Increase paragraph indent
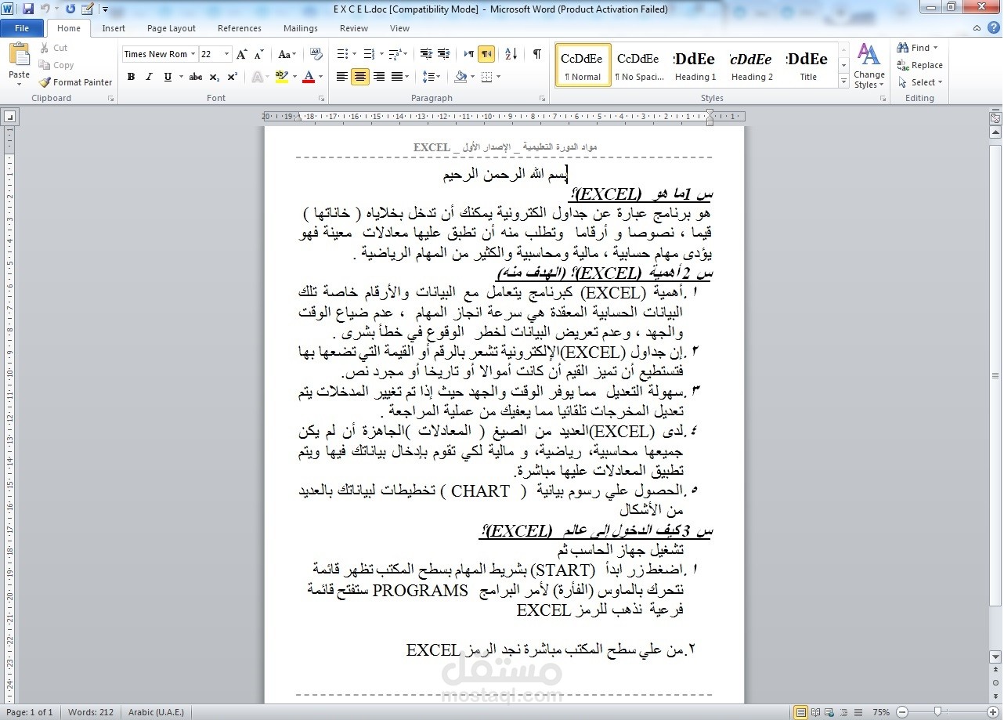 coord(444,54)
